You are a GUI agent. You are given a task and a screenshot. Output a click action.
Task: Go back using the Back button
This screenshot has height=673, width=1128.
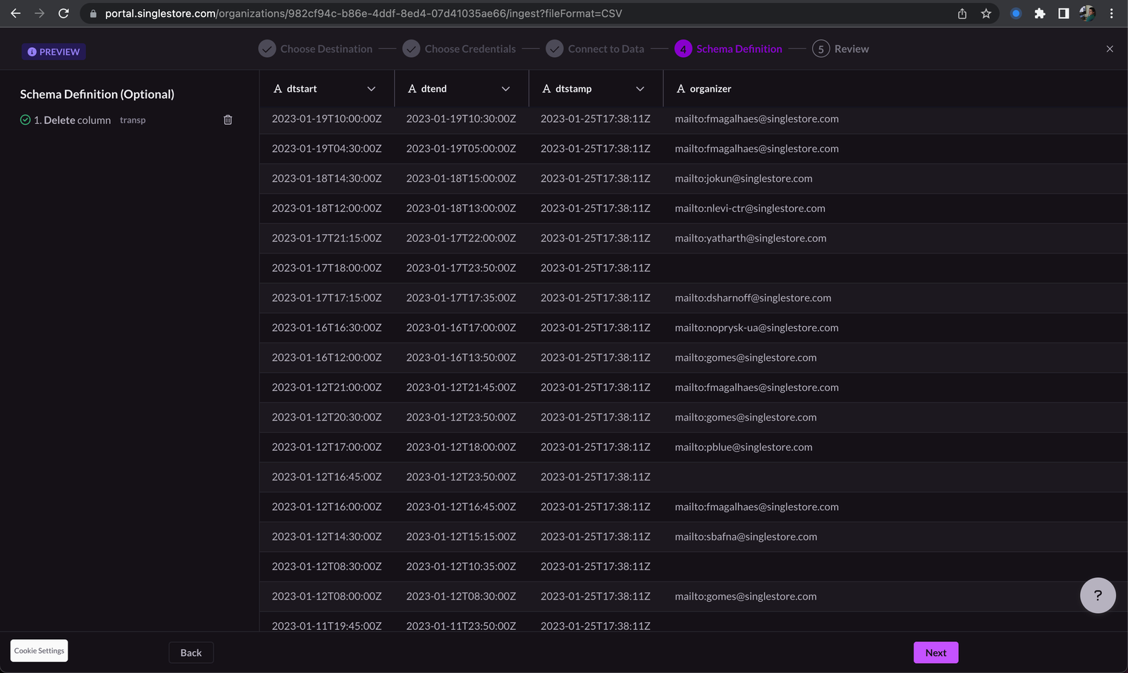[x=190, y=653]
